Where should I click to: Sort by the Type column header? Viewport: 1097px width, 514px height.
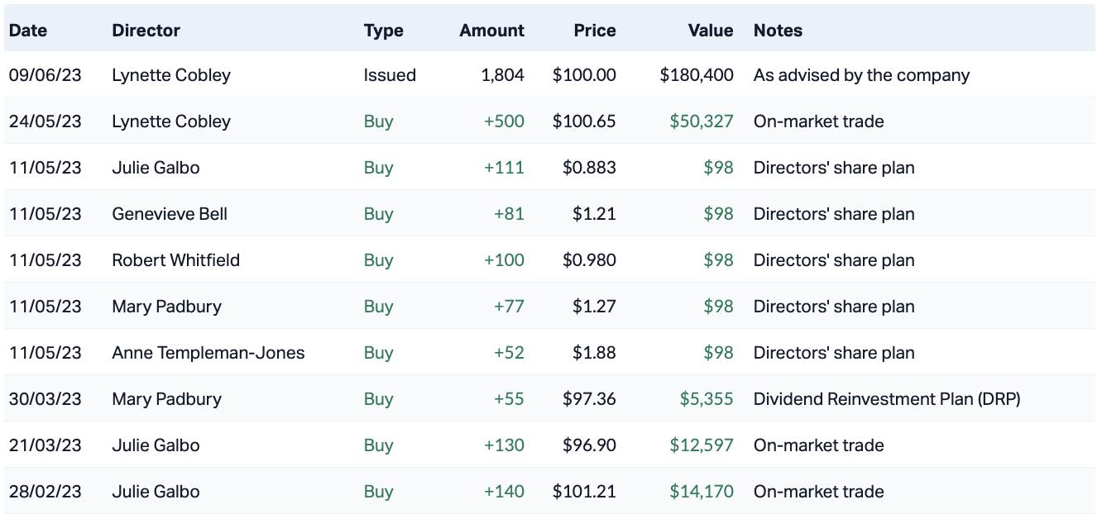click(x=383, y=31)
